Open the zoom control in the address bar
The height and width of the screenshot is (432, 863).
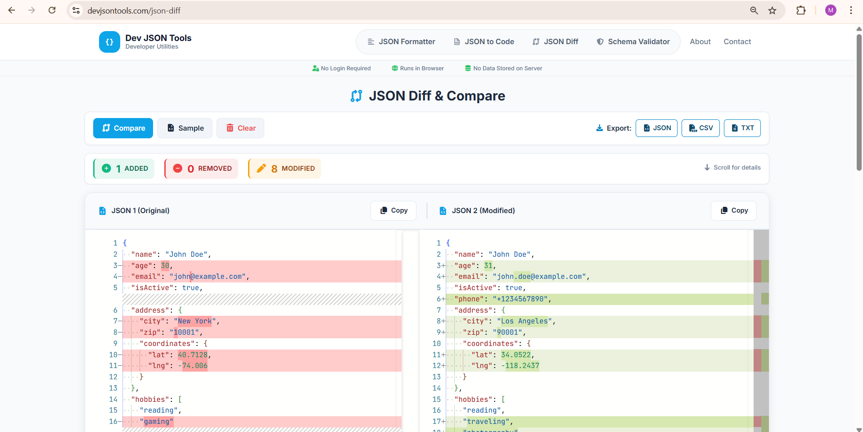pos(754,10)
